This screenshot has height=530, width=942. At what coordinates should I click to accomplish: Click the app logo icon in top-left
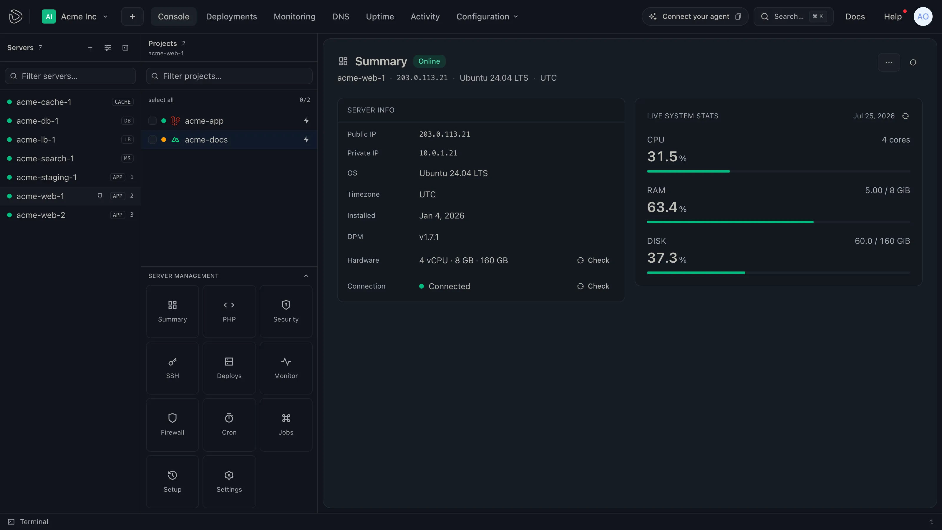point(15,16)
